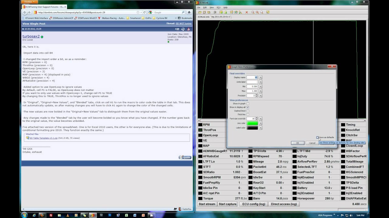The height and width of the screenshot is (218, 389).
Task: Click the ECMLink taskbar icon
Action: [93, 215]
